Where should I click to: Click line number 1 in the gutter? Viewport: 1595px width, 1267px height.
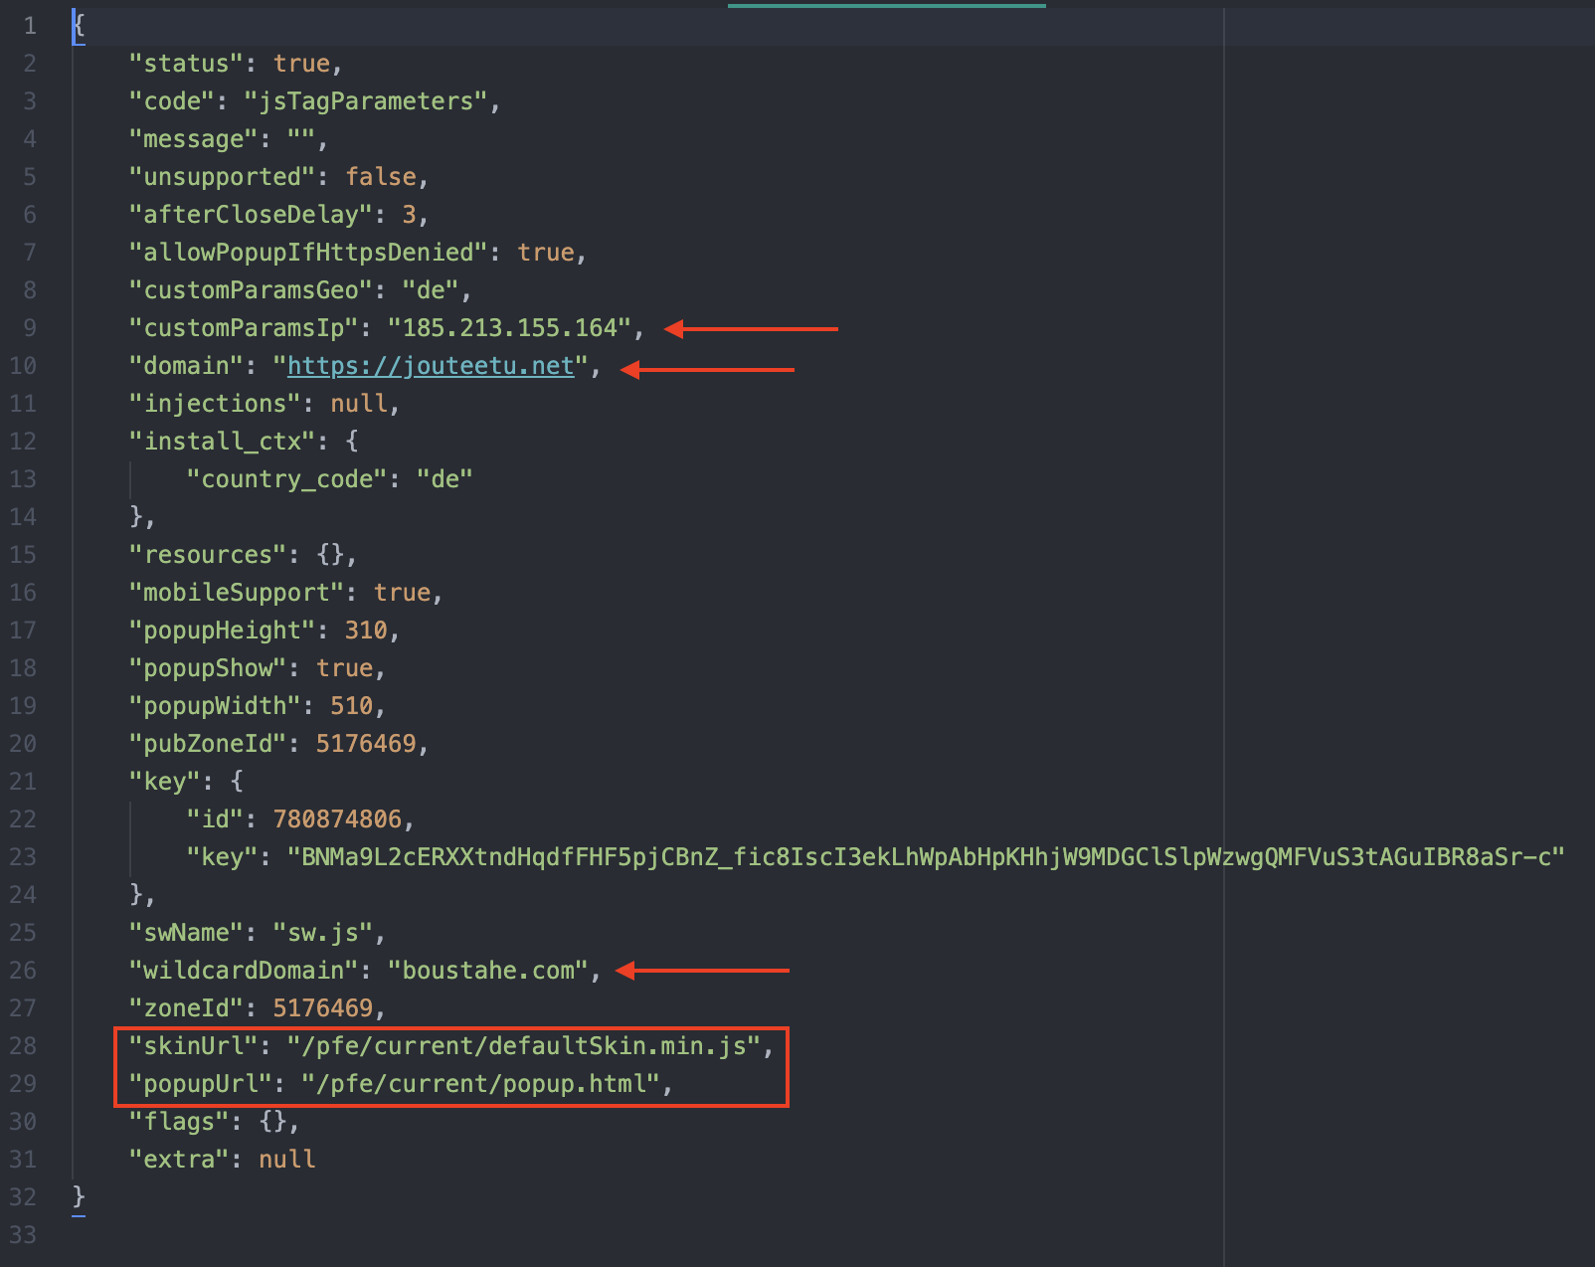pyautogui.click(x=30, y=26)
